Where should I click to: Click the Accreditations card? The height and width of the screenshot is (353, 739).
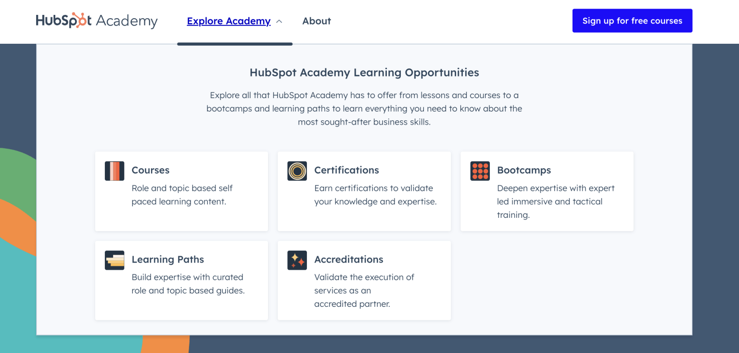[x=364, y=280]
